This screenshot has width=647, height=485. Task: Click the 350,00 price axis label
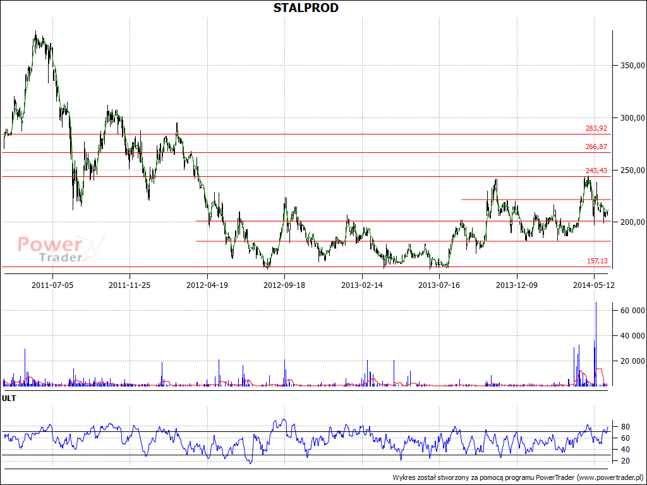[632, 66]
